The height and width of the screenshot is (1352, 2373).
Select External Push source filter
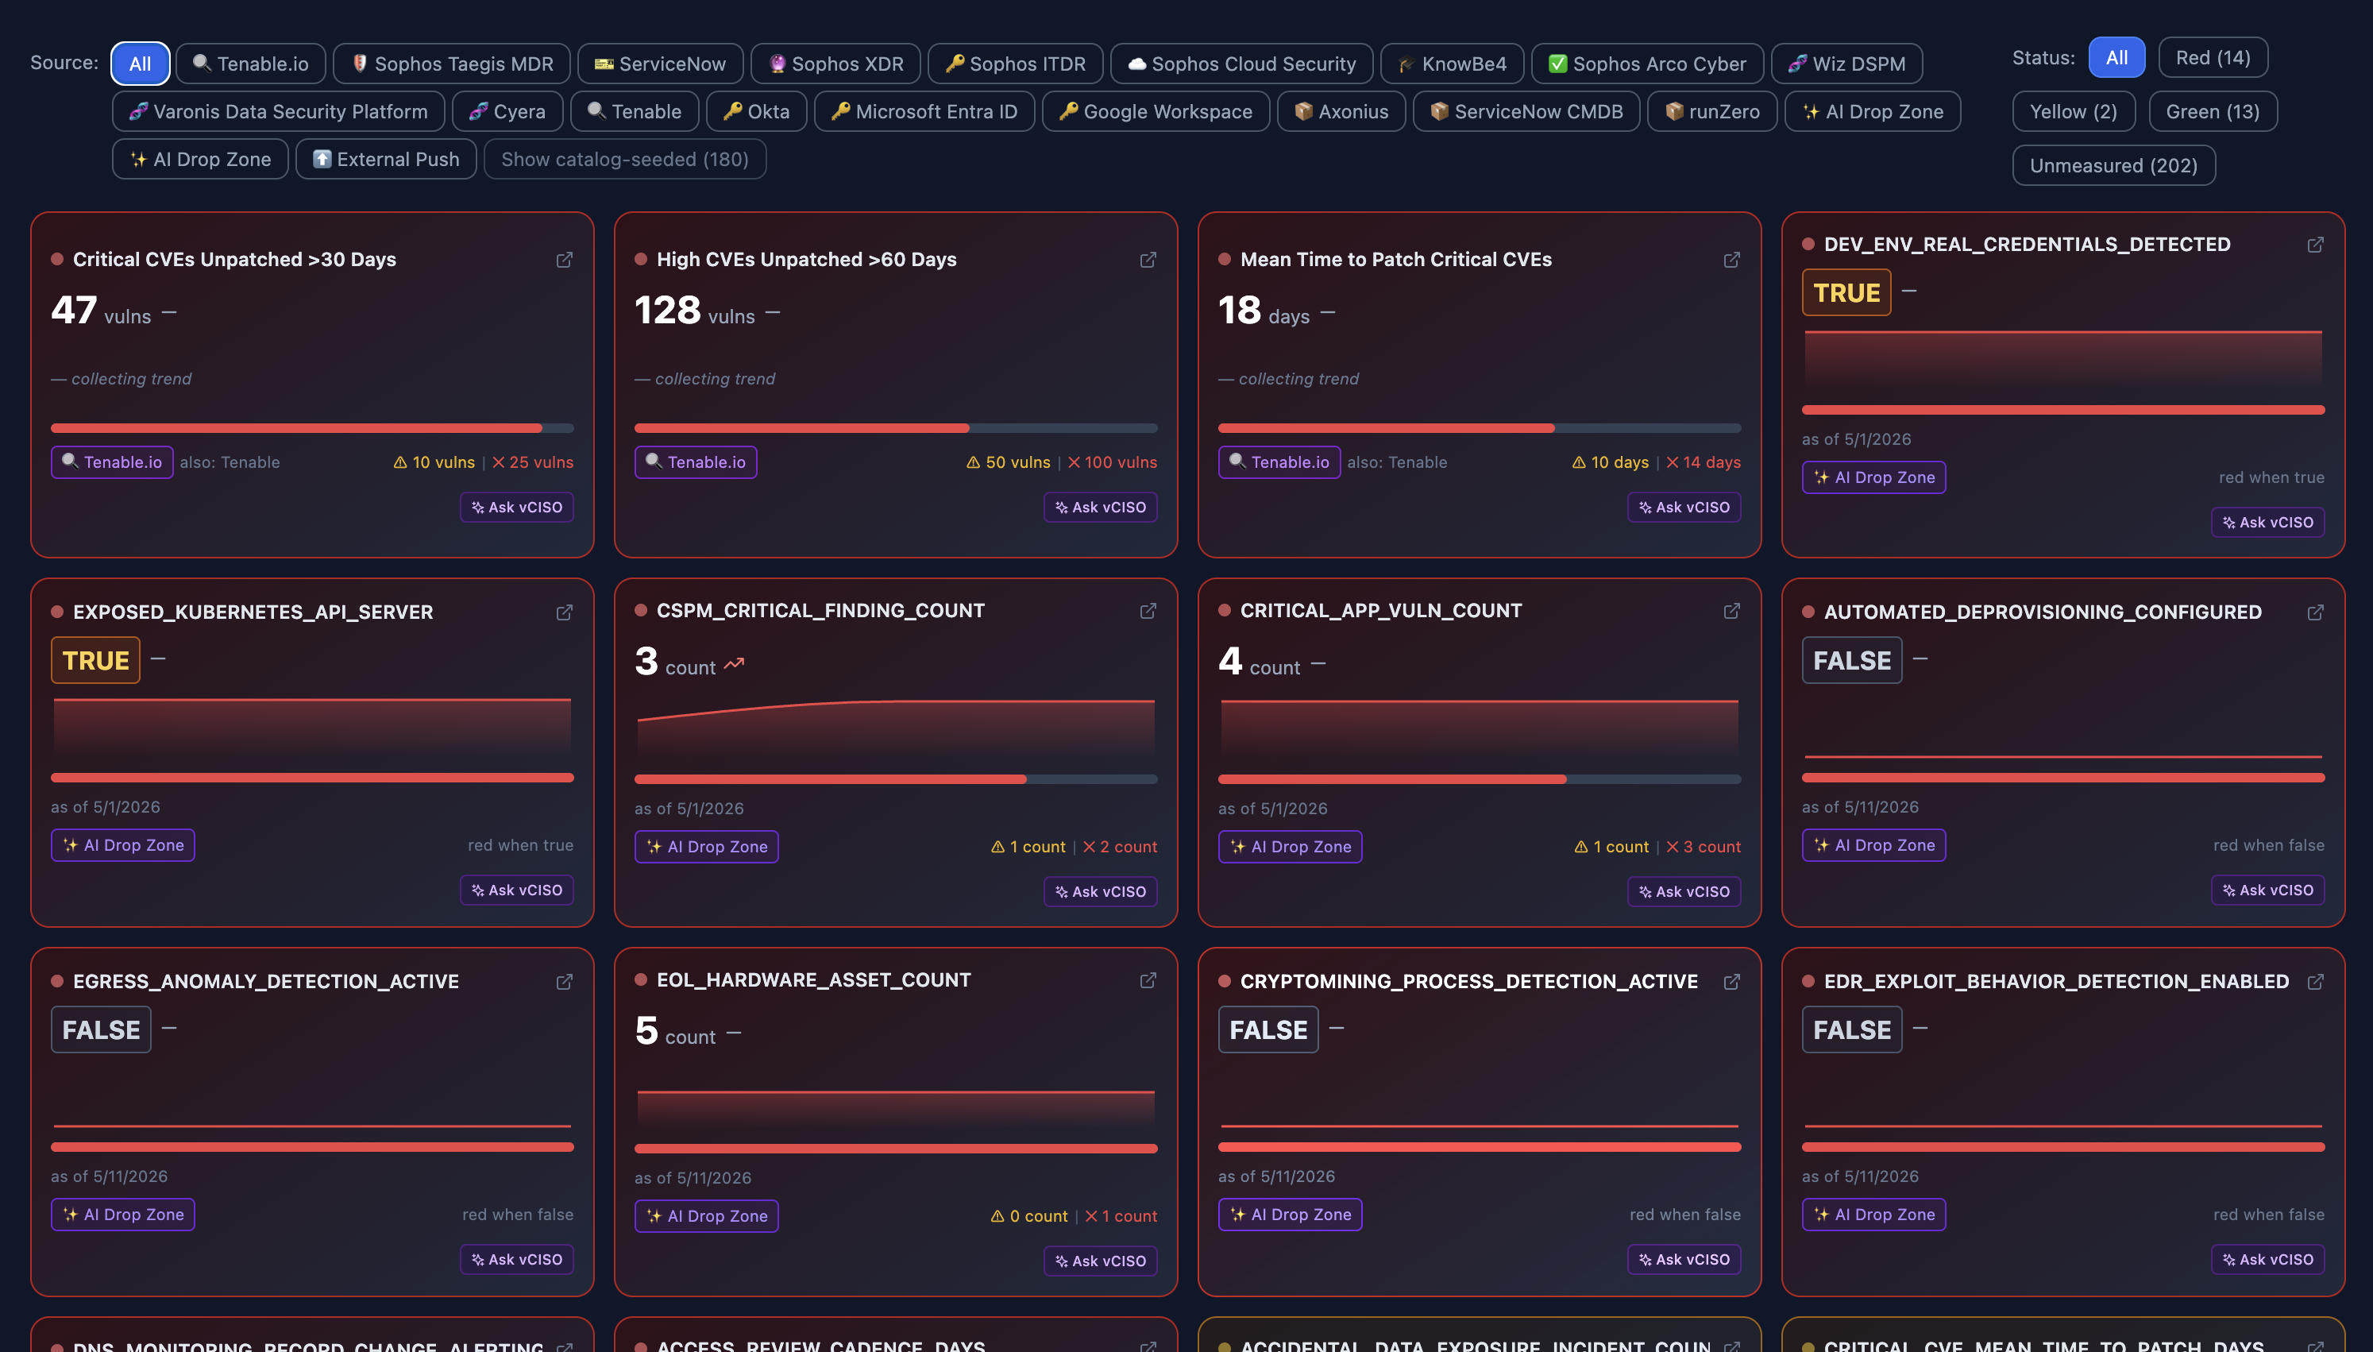(x=386, y=159)
